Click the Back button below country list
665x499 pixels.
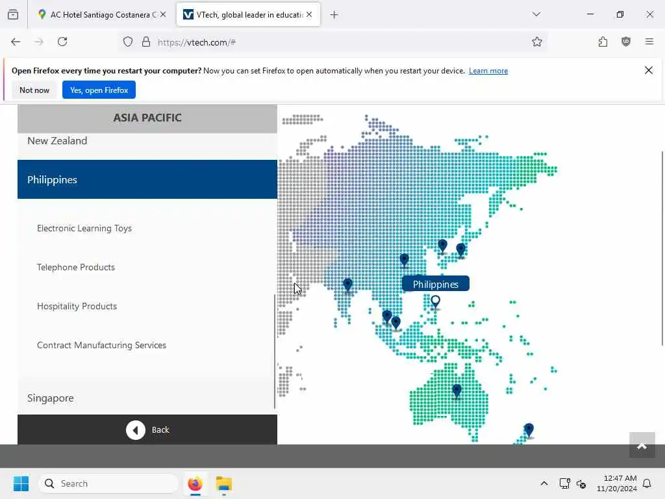point(147,430)
